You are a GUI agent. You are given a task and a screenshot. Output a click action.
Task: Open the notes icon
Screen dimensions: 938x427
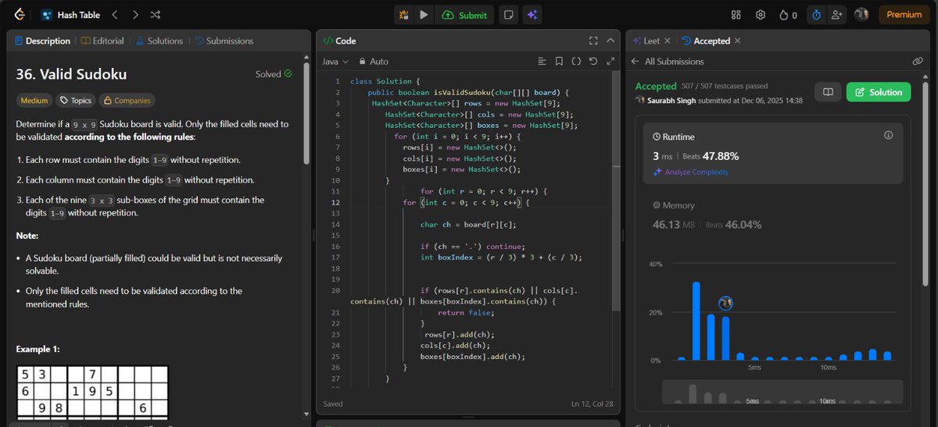point(509,14)
